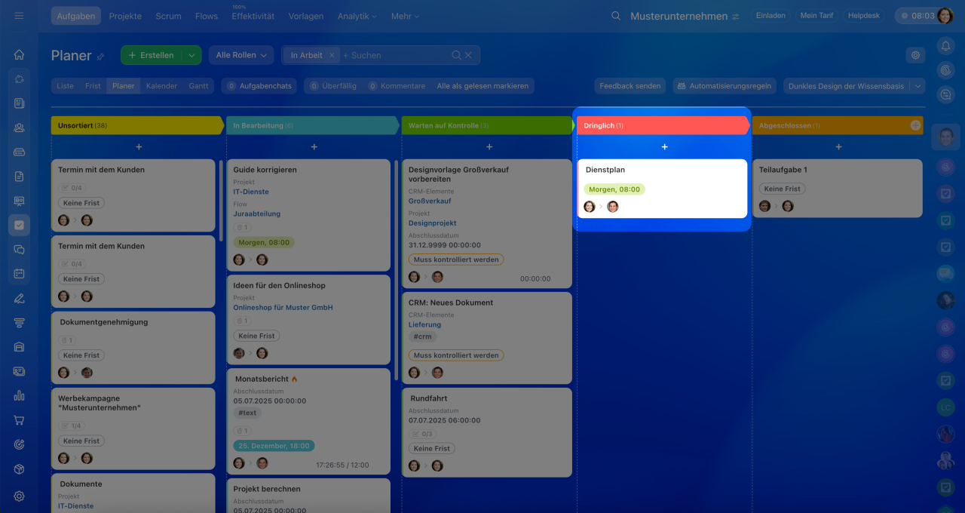Viewport: 965px width, 513px height.
Task: Click the Suchen search input field
Action: (x=396, y=55)
